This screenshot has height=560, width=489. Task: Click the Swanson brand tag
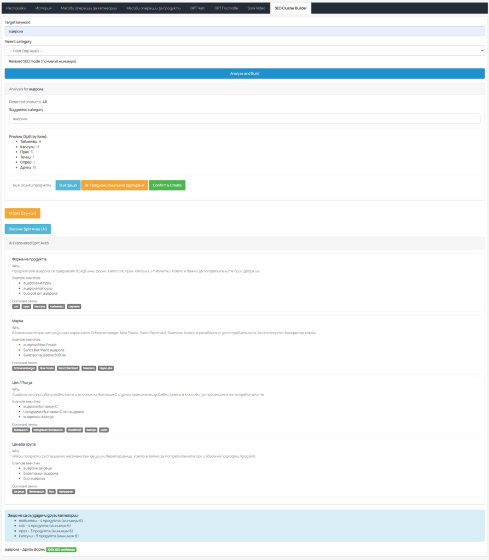pos(89,368)
